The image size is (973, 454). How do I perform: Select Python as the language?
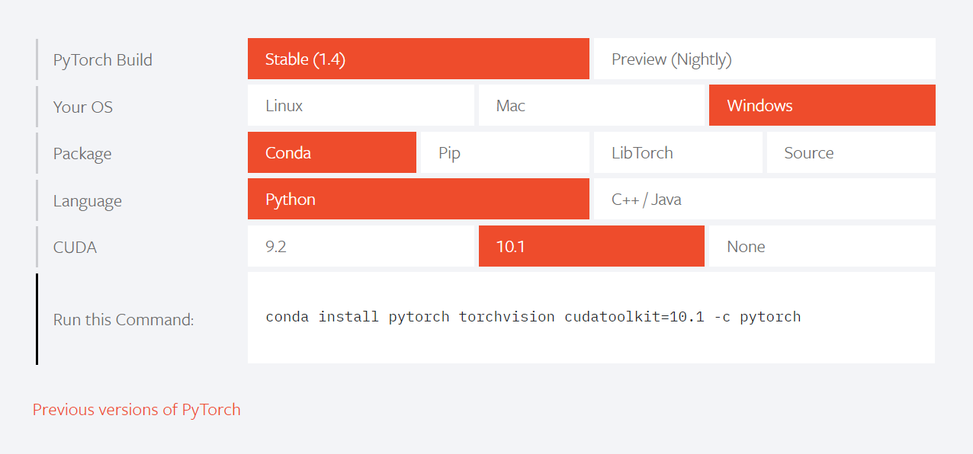click(418, 199)
